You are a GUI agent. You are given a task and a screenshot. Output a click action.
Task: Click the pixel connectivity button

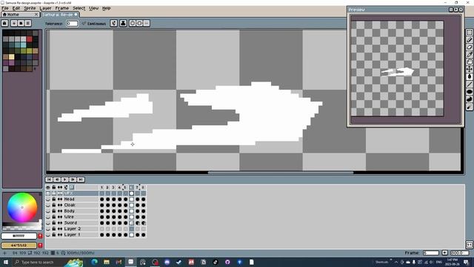coord(113,23)
